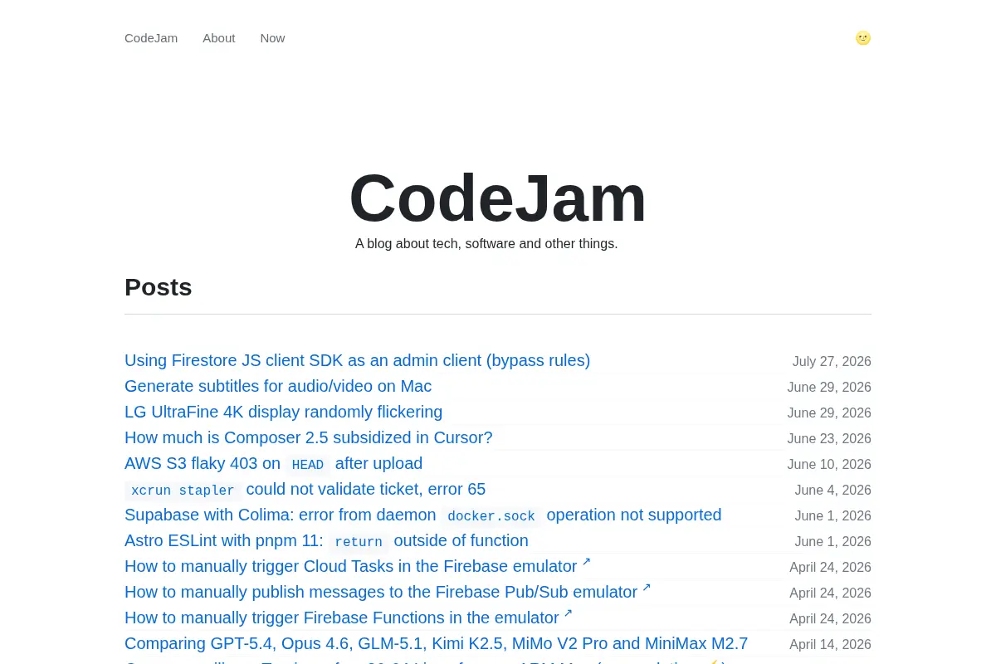Open the CodeJam nav link

coord(151,38)
